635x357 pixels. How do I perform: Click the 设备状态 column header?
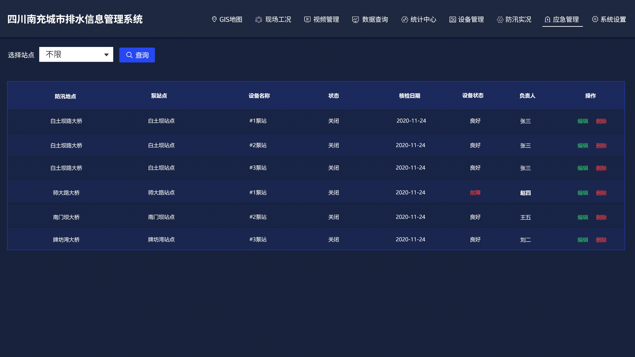pyautogui.click(x=473, y=96)
